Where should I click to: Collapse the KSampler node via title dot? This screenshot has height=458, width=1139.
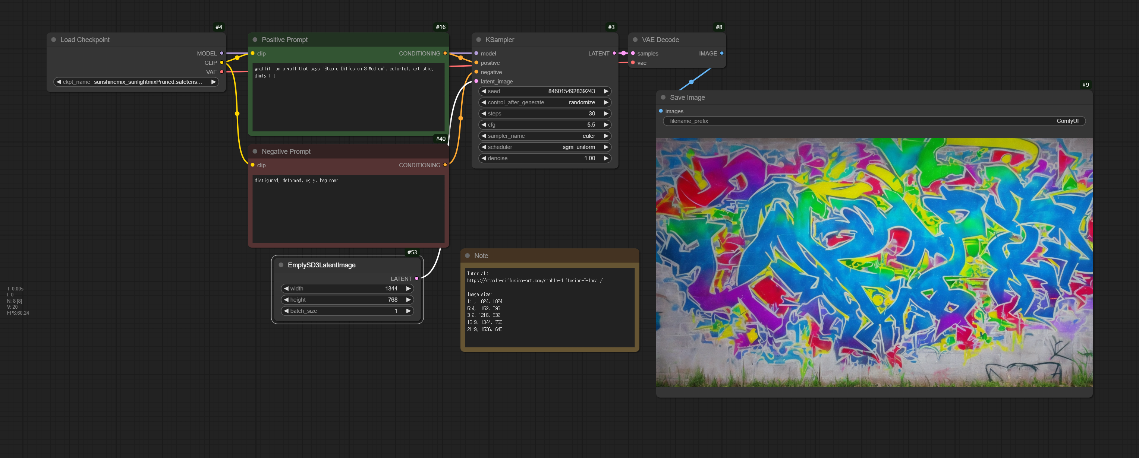coord(478,40)
